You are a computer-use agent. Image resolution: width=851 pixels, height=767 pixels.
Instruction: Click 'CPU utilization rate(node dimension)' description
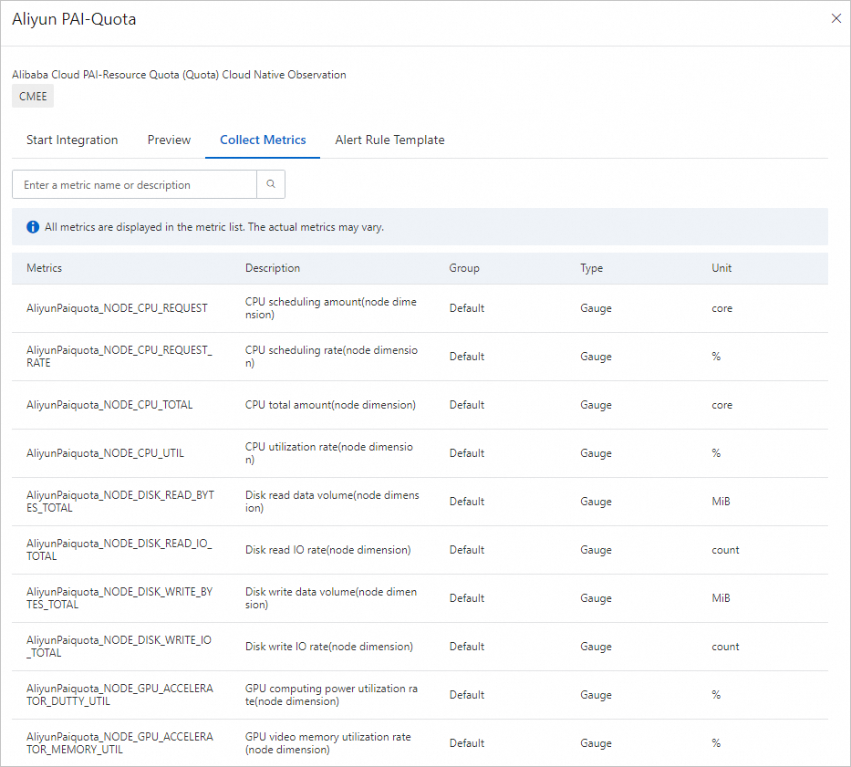coord(329,453)
